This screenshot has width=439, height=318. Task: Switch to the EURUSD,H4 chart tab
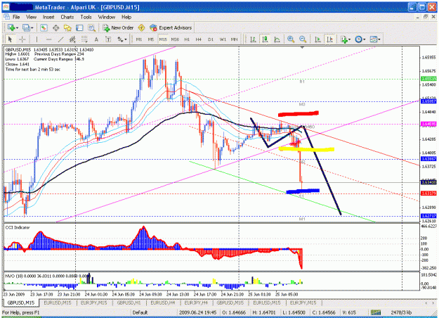point(163,303)
